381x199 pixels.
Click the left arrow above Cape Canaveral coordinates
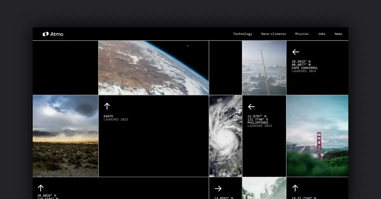point(296,52)
